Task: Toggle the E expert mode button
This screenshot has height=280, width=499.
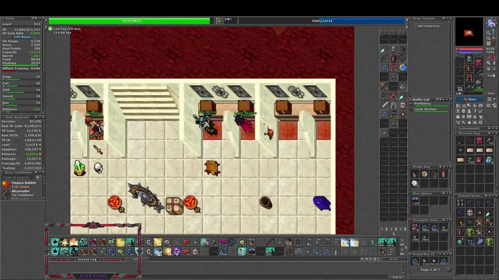Action: (494, 69)
